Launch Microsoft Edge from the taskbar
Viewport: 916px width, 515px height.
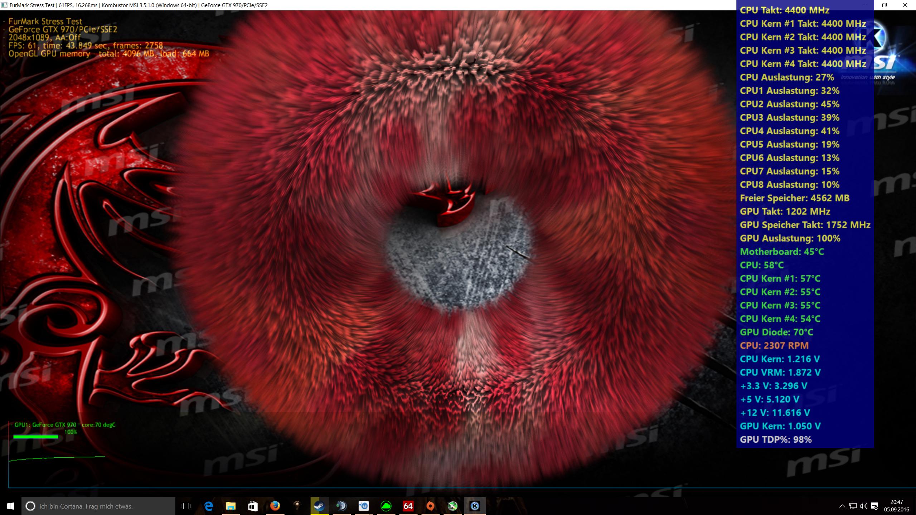pos(208,506)
